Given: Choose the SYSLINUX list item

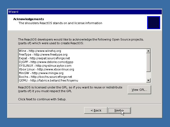Looking at the screenshot, I should point(45,66).
